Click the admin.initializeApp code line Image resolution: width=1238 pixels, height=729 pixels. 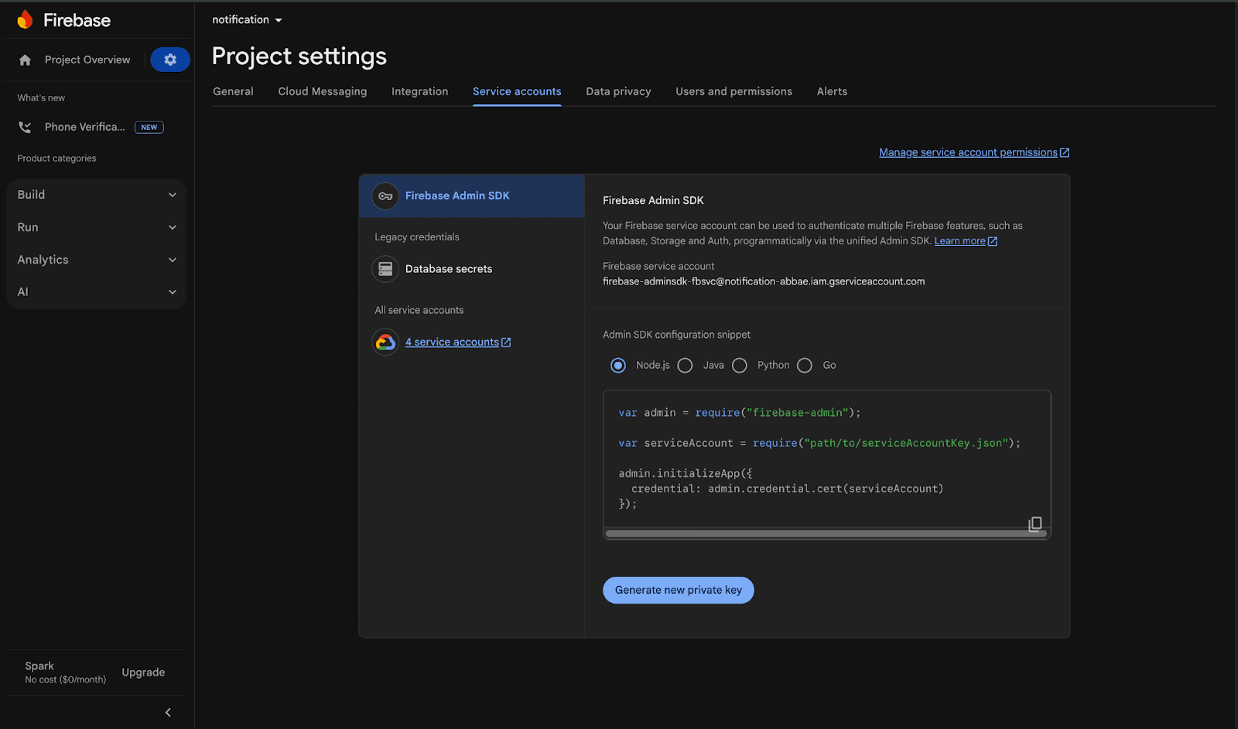[686, 474]
